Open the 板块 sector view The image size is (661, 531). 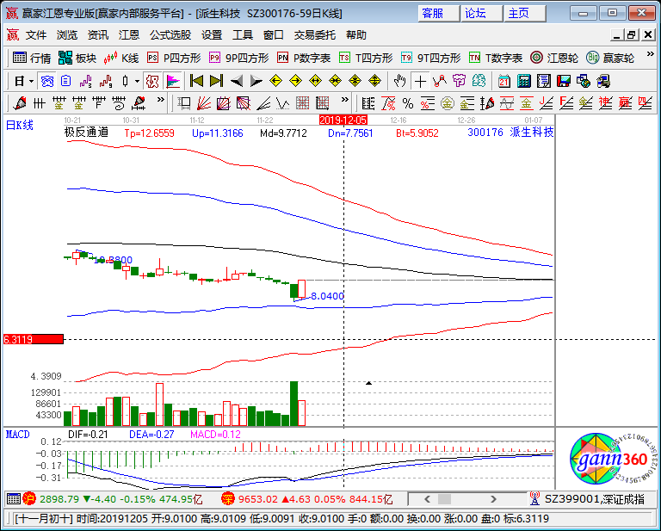(x=77, y=58)
